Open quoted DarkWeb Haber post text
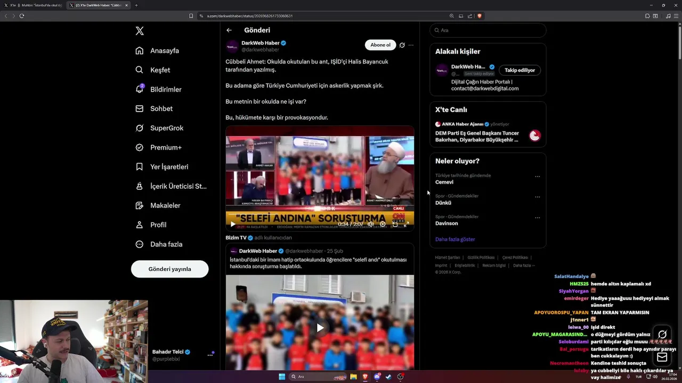682x383 pixels. coord(318,263)
